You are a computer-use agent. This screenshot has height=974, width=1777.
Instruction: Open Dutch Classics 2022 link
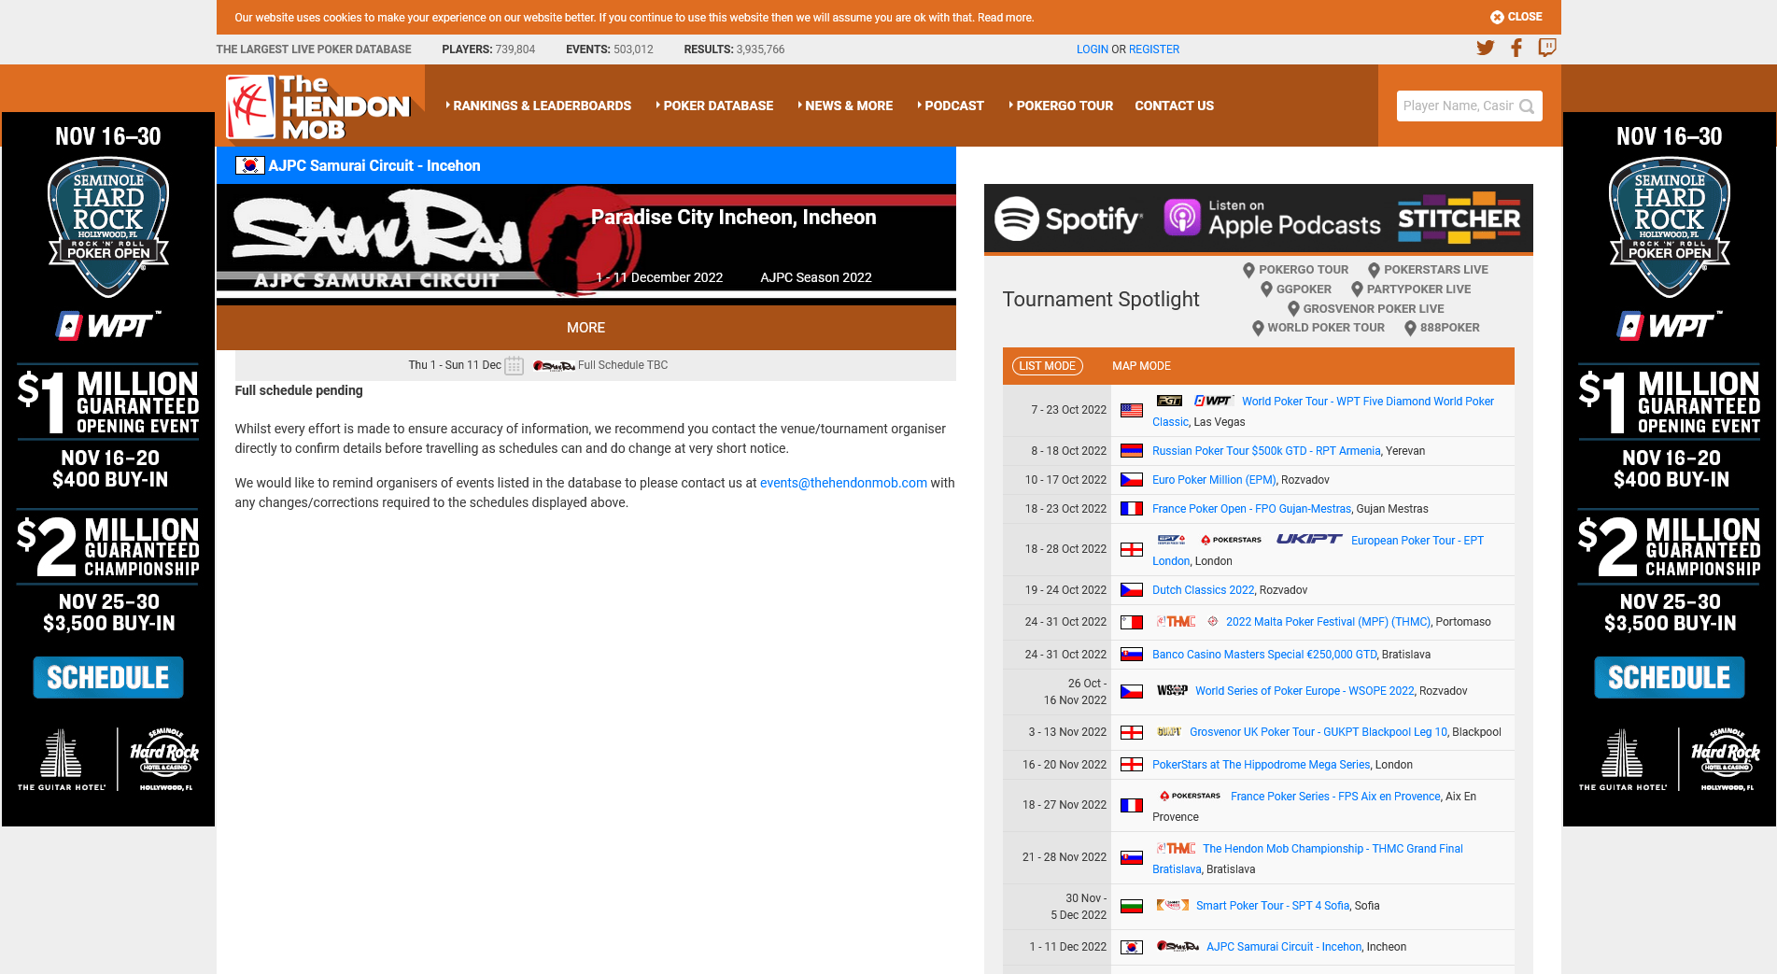tap(1203, 590)
